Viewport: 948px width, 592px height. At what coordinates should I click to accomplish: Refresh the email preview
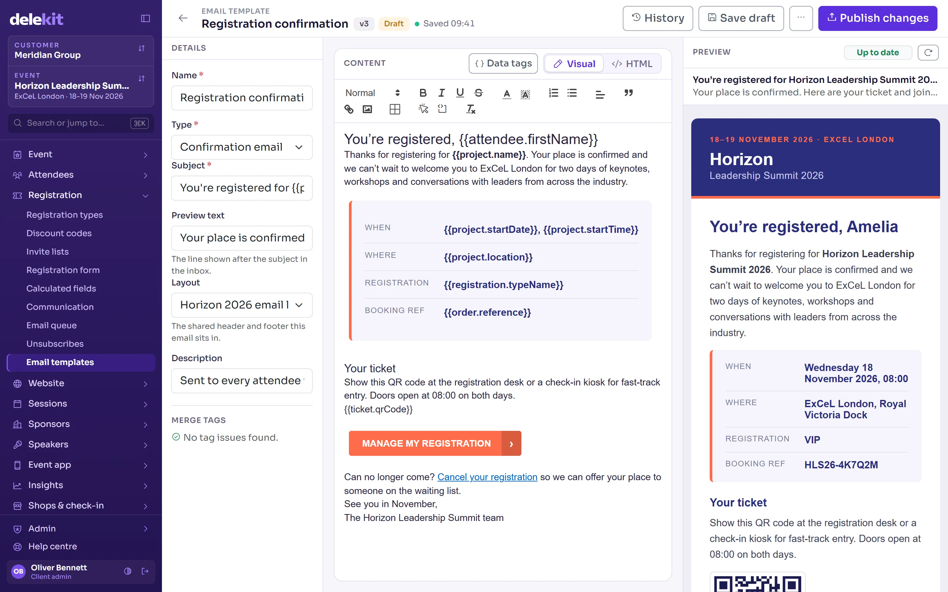point(928,53)
